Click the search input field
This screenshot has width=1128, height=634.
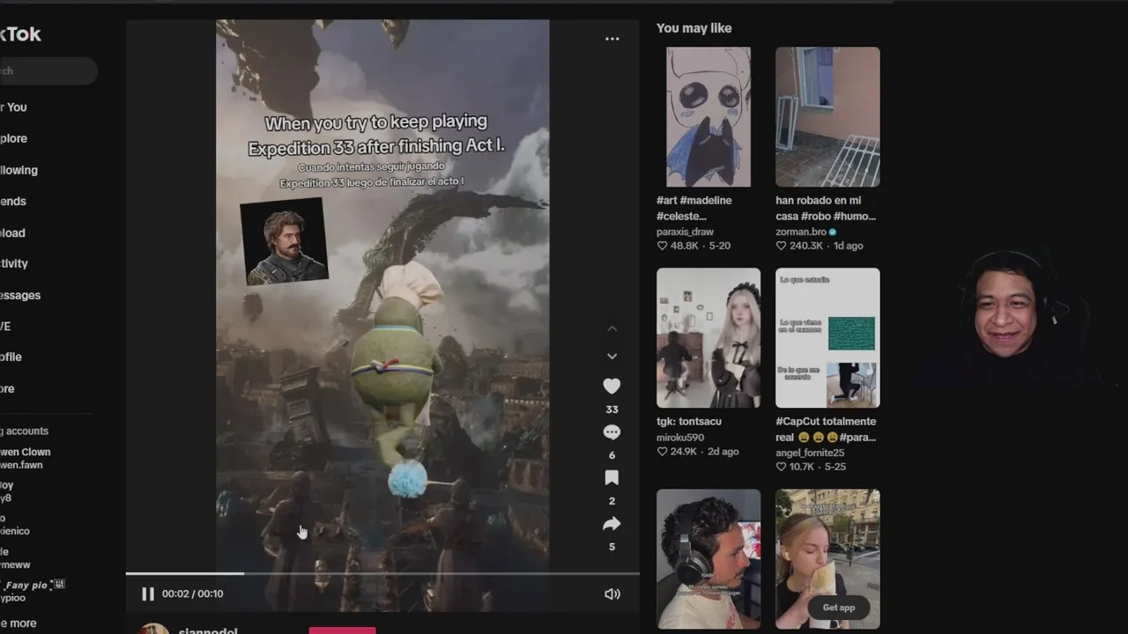point(48,71)
